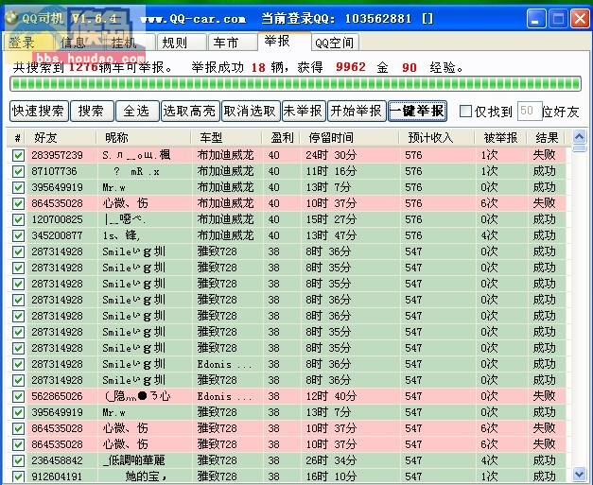Sort by the 盈利 column header
593x485 pixels.
281,138
